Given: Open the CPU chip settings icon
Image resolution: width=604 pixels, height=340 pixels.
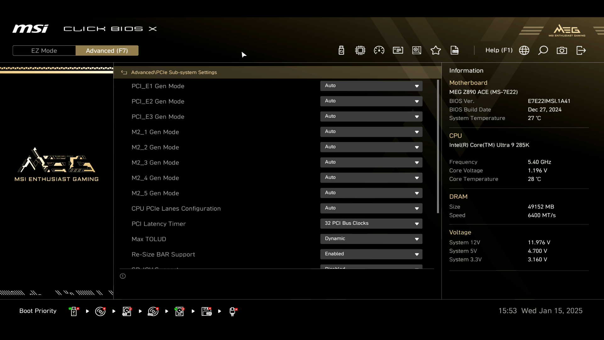Looking at the screenshot, I should 360,50.
